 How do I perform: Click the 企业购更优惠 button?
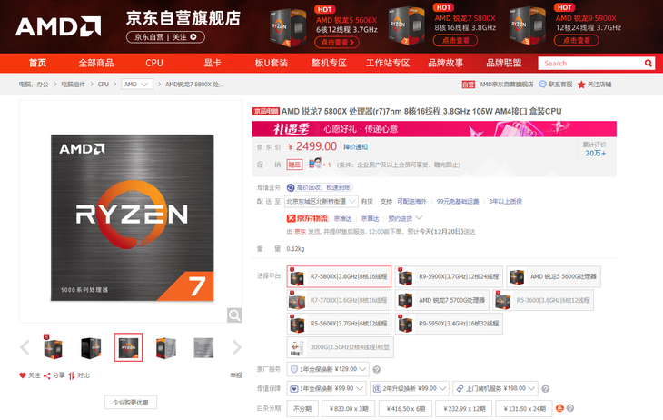131,403
